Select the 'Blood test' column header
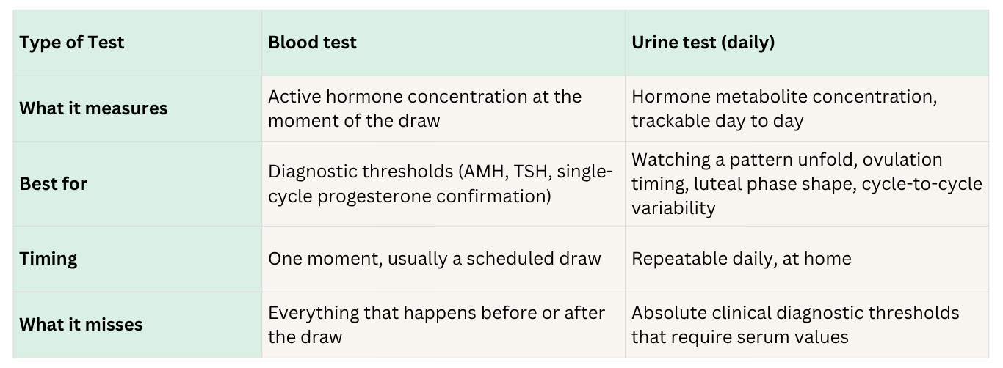The image size is (1003, 368). [443, 43]
